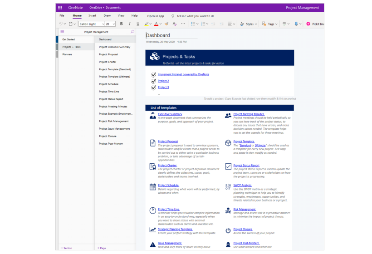The image size is (372, 254).
Task: Click the paragraph alignment icon
Action: click(x=230, y=24)
